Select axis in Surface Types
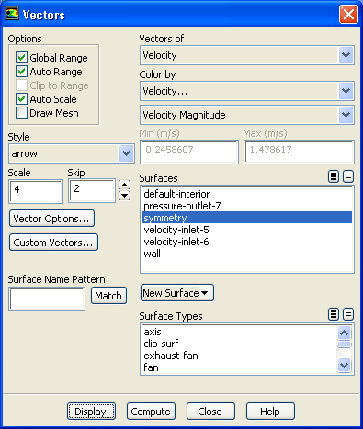 pyautogui.click(x=240, y=332)
